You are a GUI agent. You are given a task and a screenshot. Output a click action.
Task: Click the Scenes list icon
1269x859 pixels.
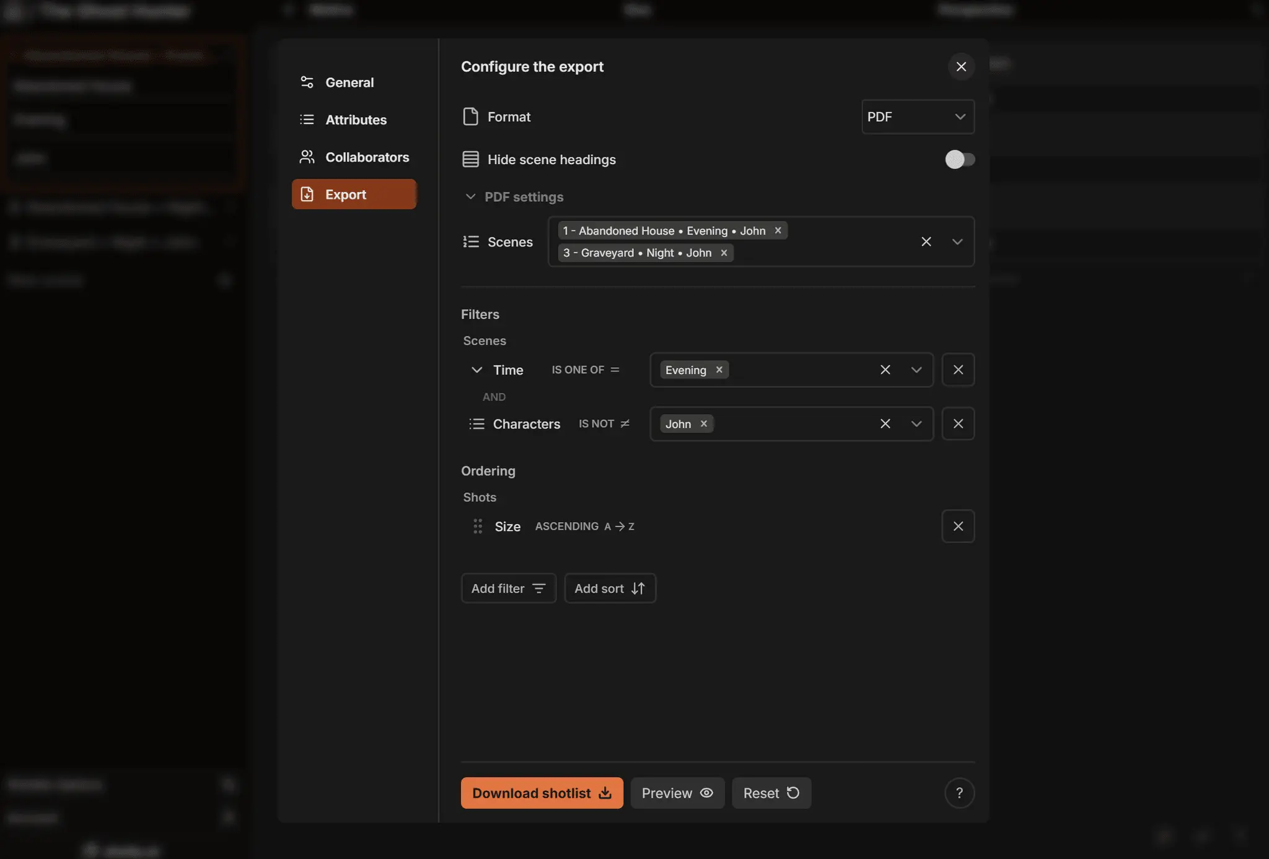pos(471,242)
